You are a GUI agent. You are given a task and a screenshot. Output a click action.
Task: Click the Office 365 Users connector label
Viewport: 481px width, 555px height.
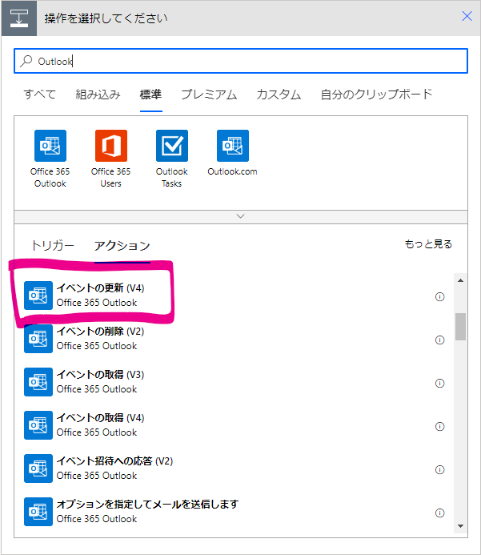tap(111, 177)
